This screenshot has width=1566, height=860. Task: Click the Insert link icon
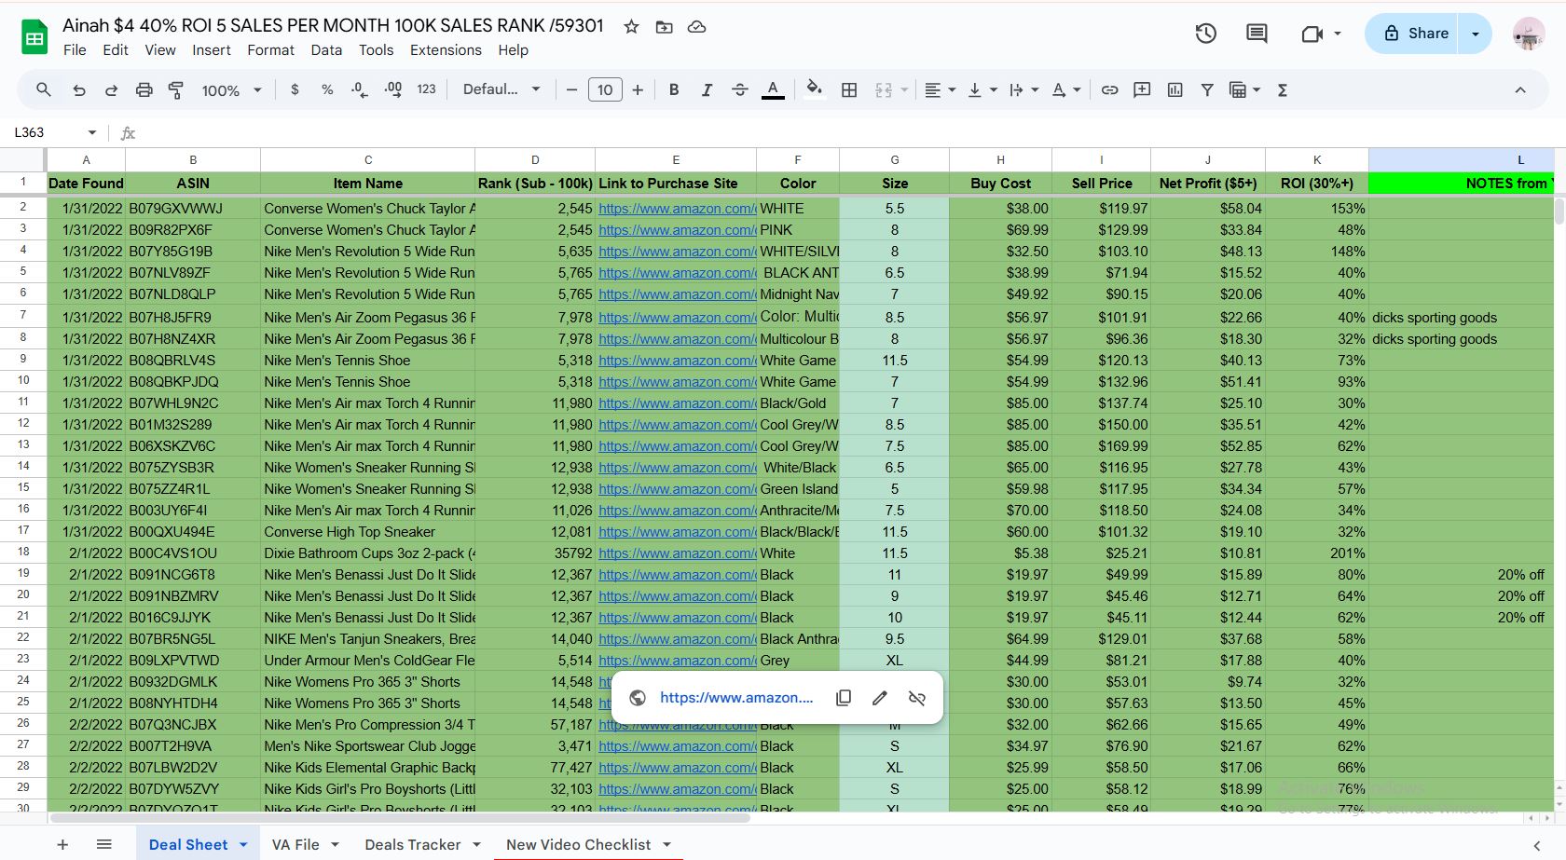click(x=1109, y=90)
